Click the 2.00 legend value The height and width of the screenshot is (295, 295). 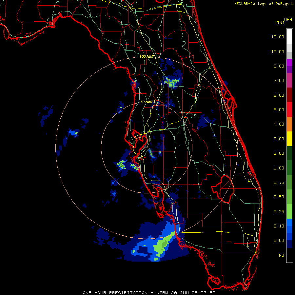click(x=279, y=153)
